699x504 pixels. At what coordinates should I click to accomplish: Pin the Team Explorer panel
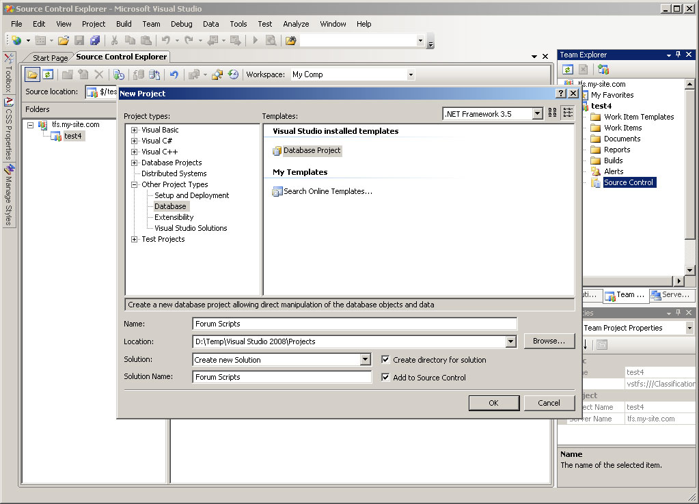pyautogui.click(x=678, y=55)
